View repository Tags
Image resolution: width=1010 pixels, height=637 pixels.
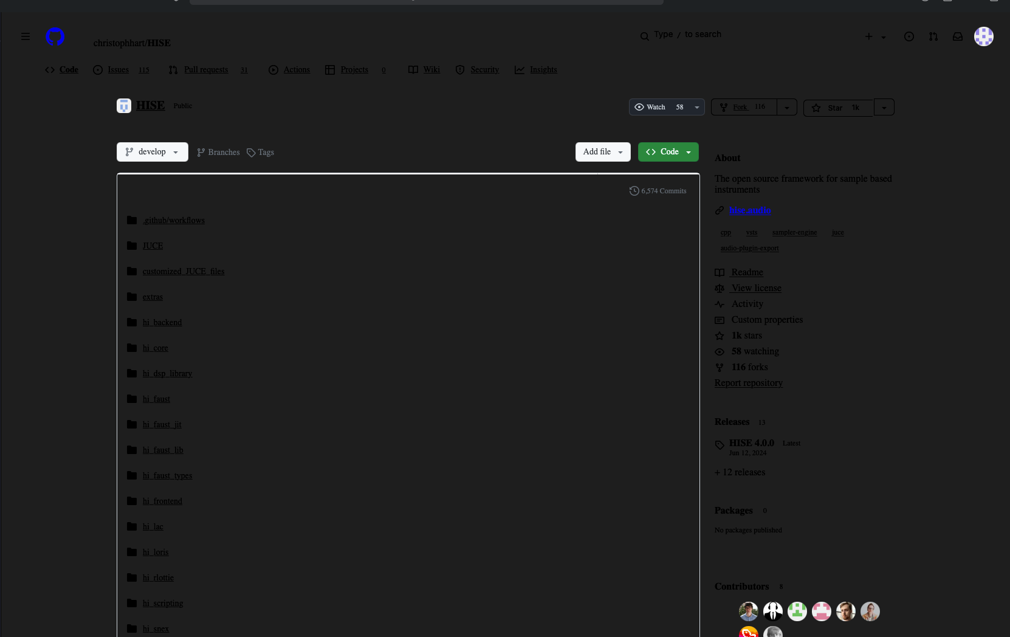pyautogui.click(x=260, y=153)
